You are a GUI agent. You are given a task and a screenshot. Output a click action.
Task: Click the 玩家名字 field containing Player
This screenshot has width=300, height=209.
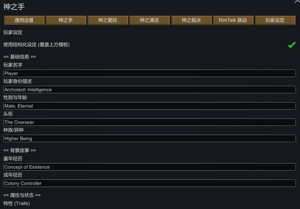(149, 73)
